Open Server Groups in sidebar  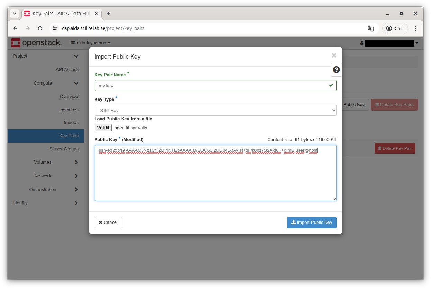coord(64,149)
